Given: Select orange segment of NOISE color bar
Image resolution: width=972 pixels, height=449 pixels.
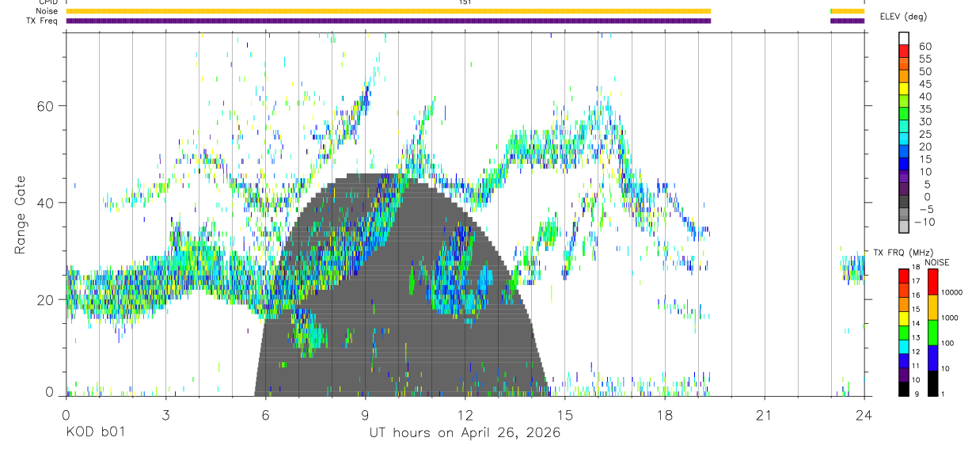Looking at the screenshot, I should (x=933, y=307).
